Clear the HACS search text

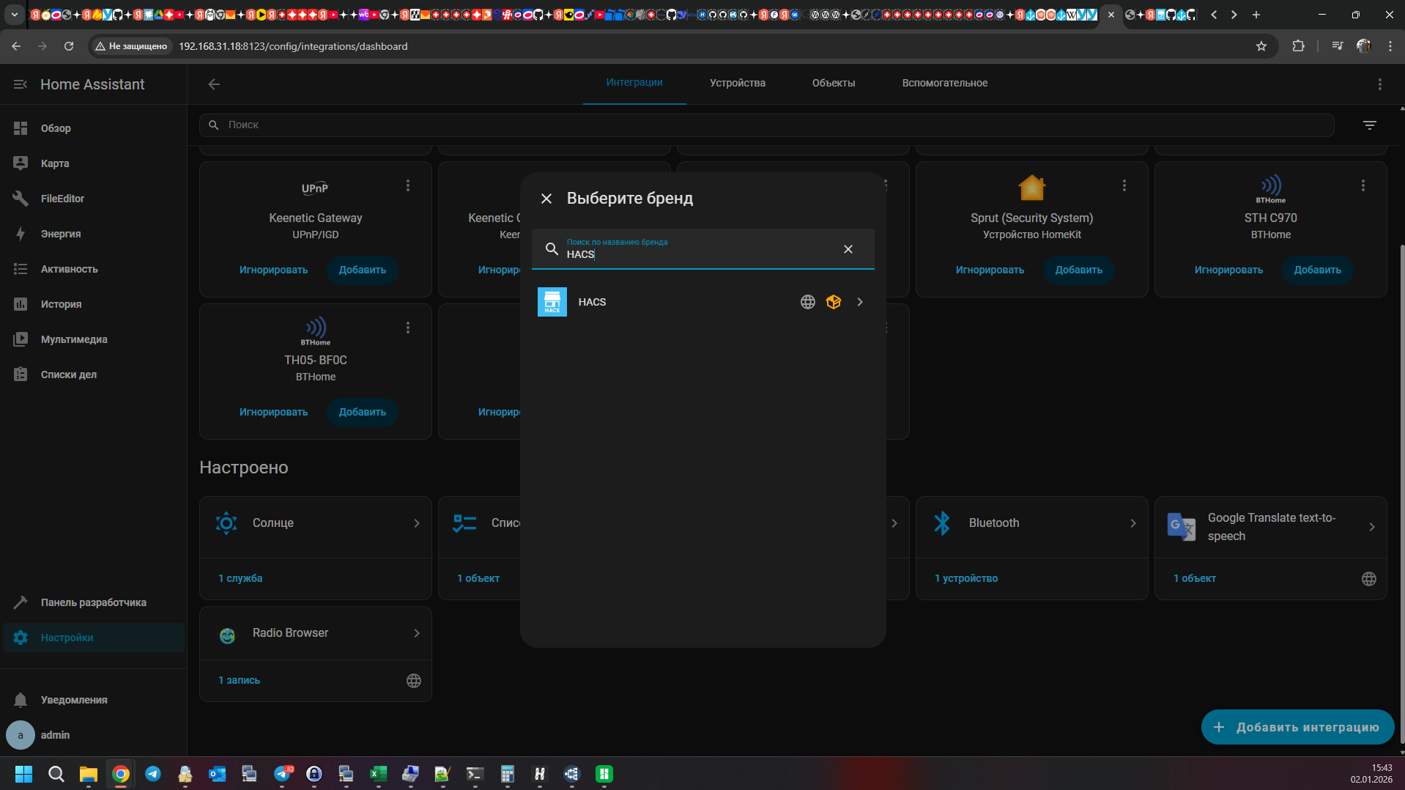coord(848,249)
